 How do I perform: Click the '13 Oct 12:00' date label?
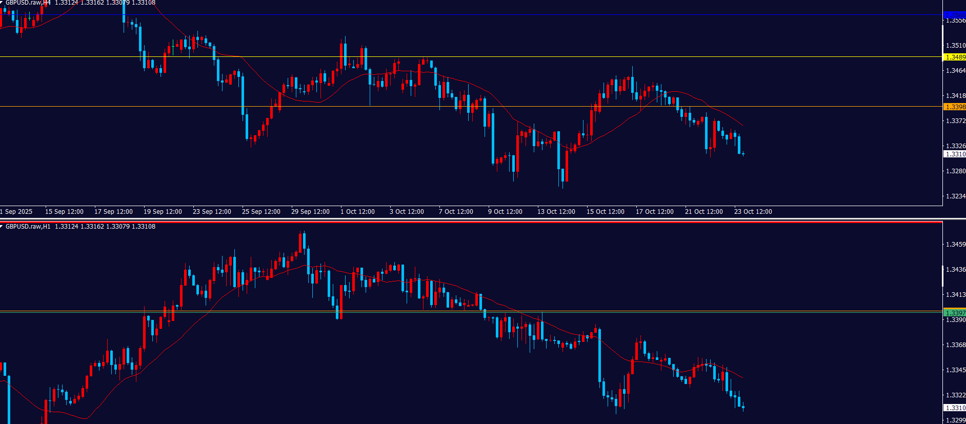pyautogui.click(x=556, y=212)
